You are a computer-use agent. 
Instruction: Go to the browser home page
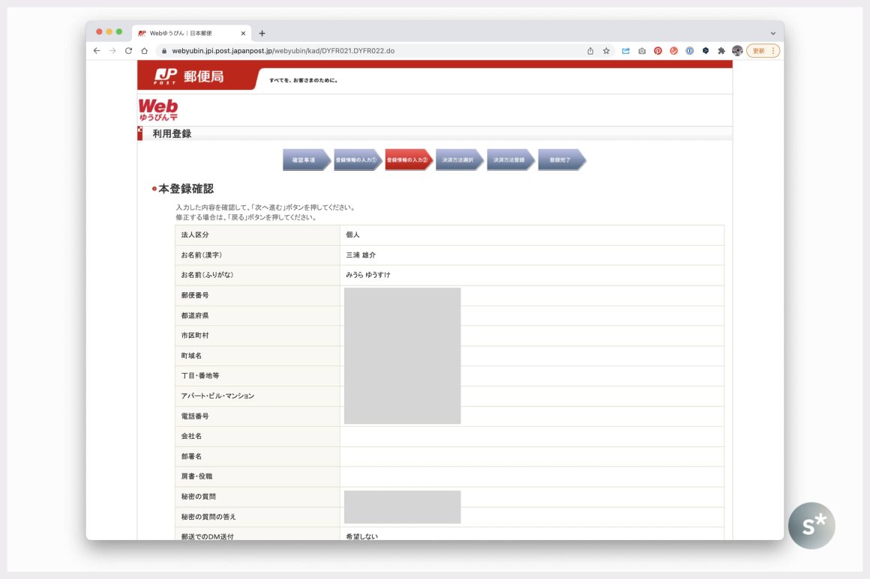pos(144,51)
